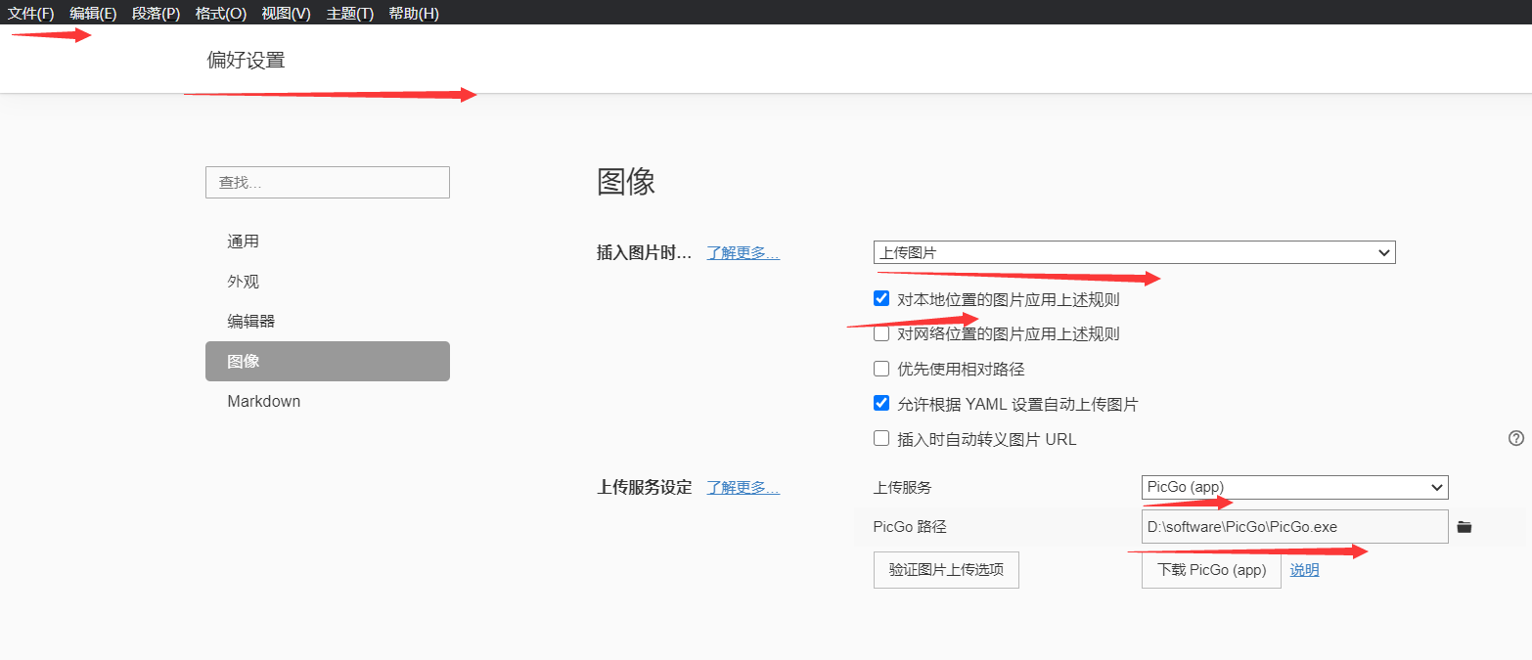Open the folder browse icon for PicGo path
The height and width of the screenshot is (660, 1532).
1464,527
